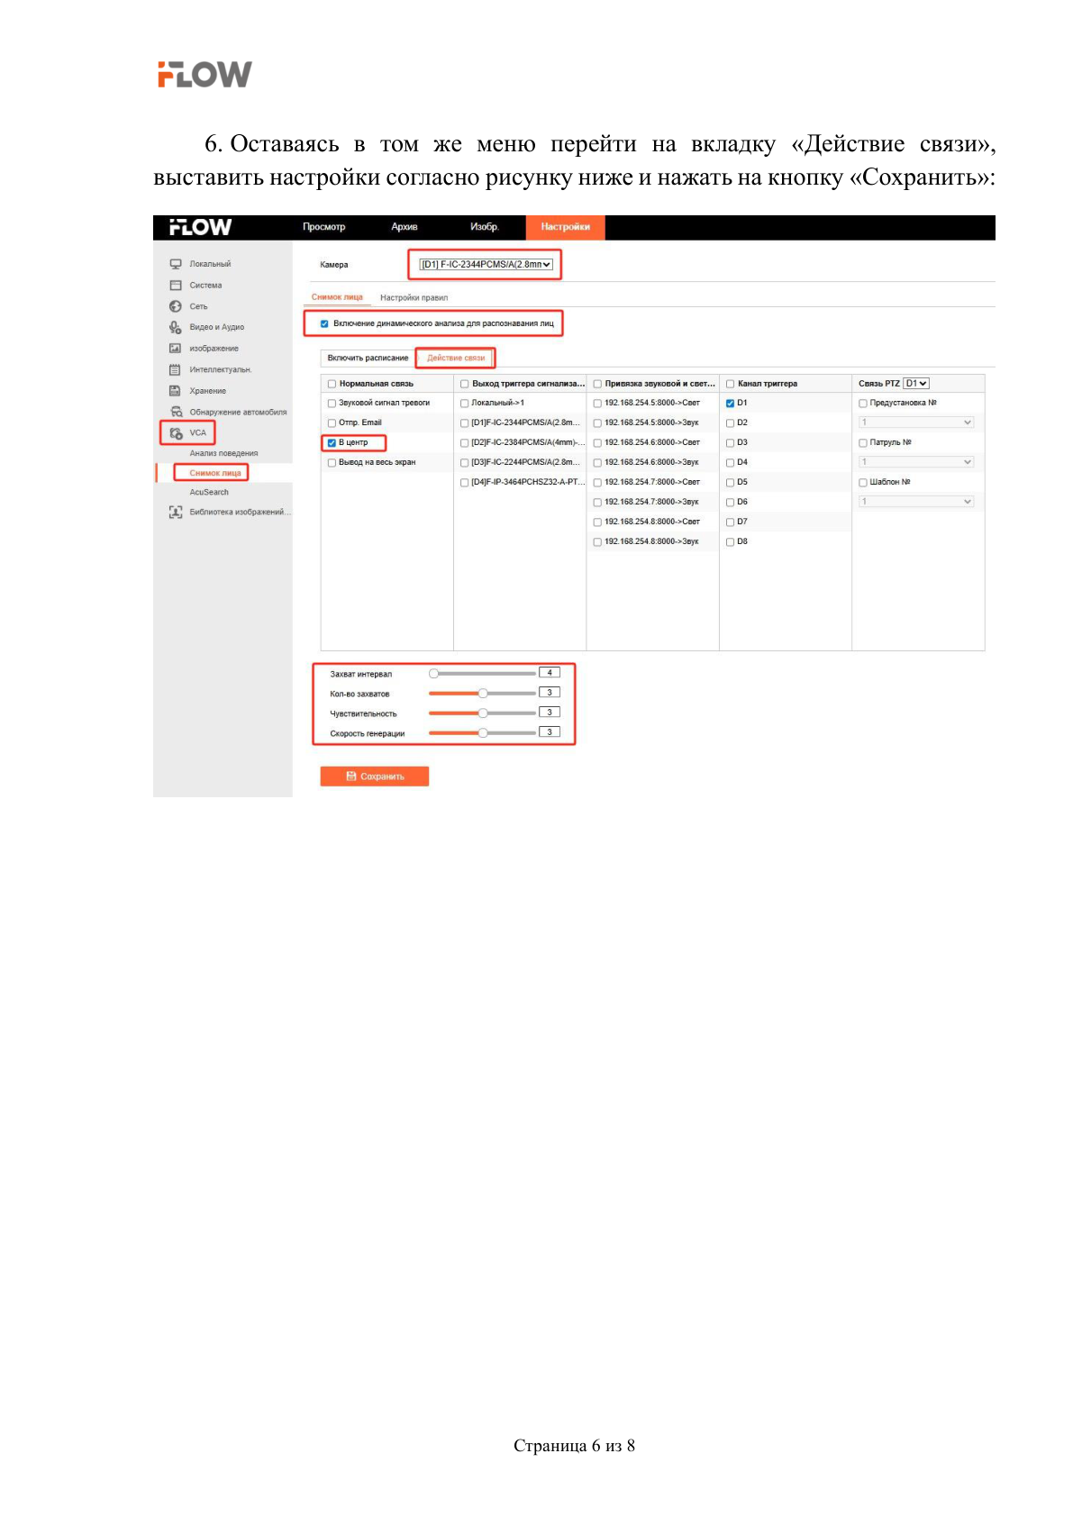Open Обнаружение автомобиля sidebar item
1073x1517 pixels.
[x=238, y=412]
